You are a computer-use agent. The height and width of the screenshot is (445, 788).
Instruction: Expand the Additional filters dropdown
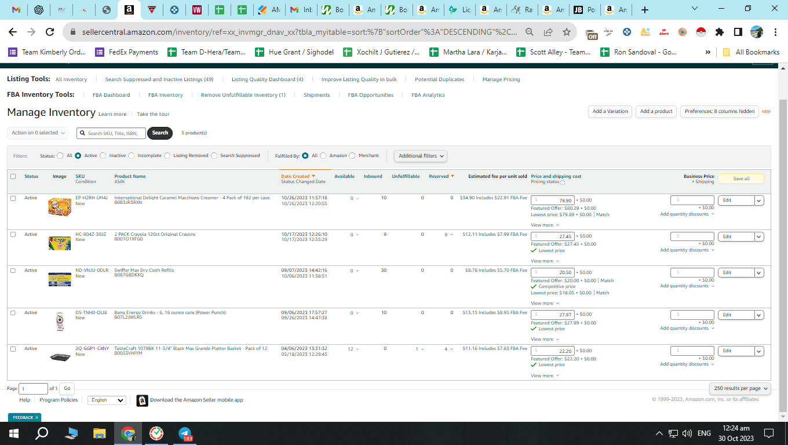point(421,156)
